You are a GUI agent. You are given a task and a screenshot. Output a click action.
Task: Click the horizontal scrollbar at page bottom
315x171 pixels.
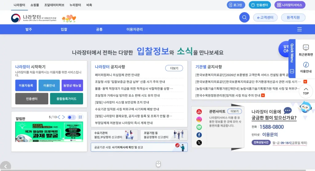(x=153, y=170)
